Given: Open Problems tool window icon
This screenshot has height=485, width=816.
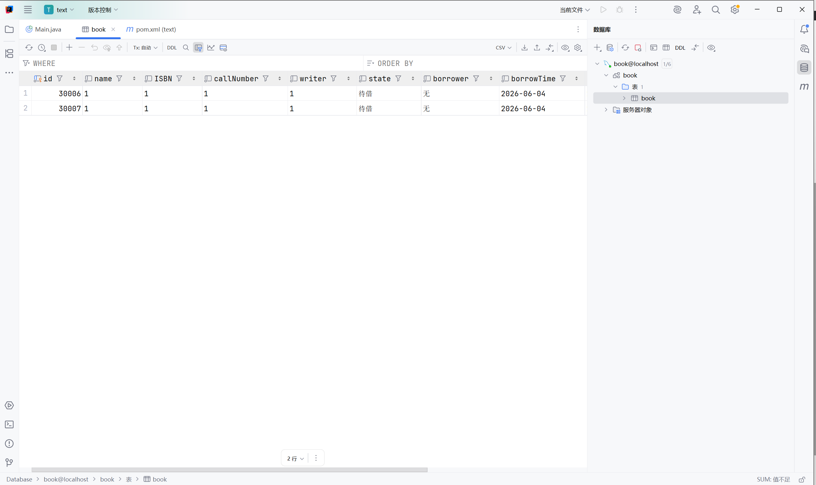Looking at the screenshot, I should click(10, 444).
